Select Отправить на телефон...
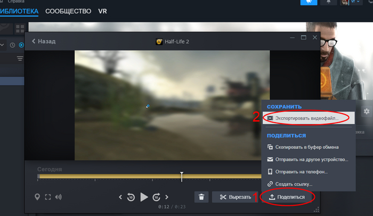This screenshot has height=216, width=373. pos(309,172)
